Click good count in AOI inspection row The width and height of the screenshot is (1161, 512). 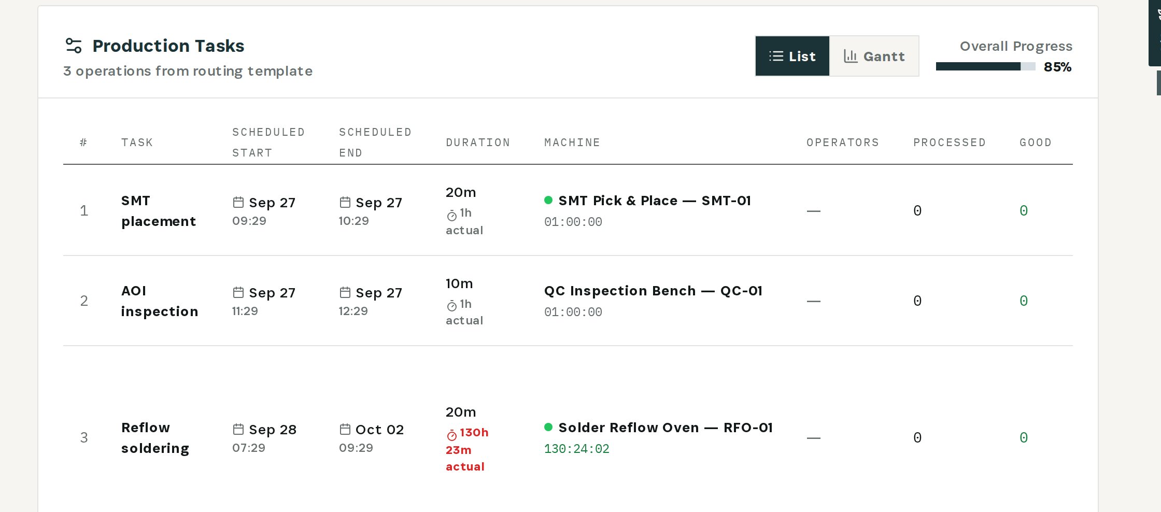click(x=1024, y=301)
